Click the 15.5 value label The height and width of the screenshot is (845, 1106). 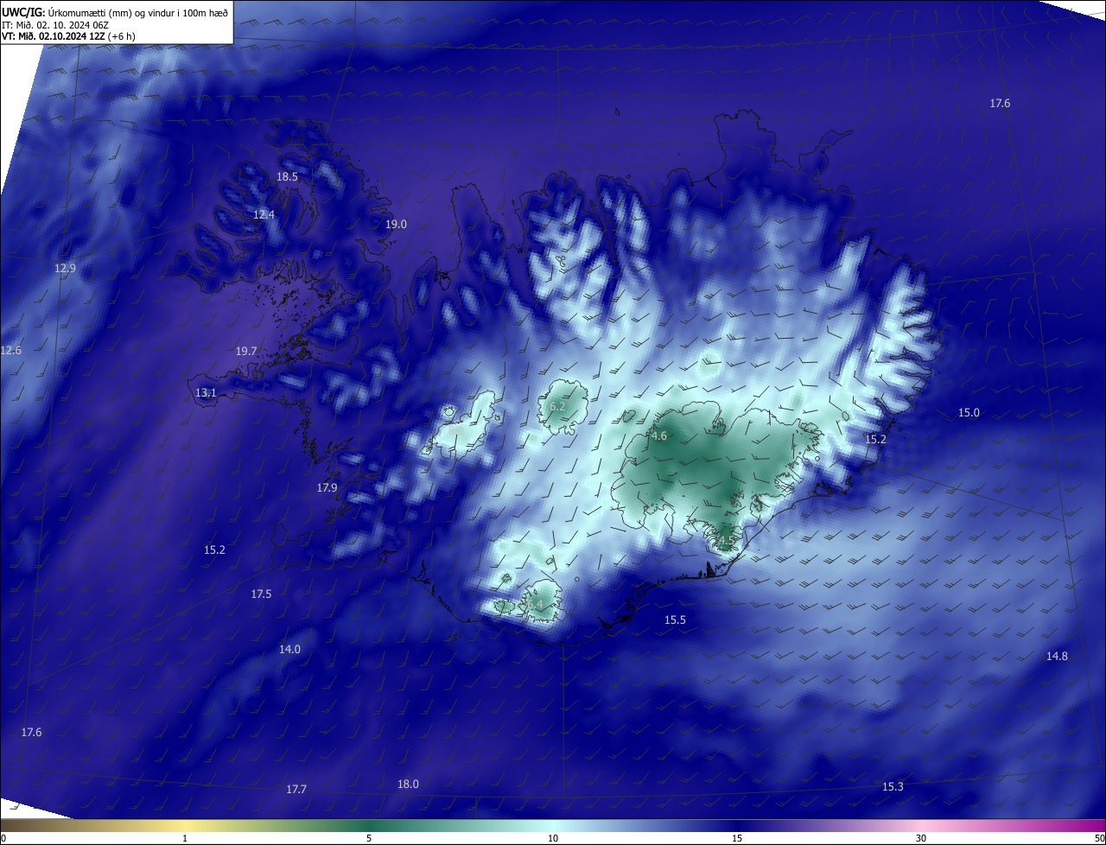pyautogui.click(x=675, y=619)
